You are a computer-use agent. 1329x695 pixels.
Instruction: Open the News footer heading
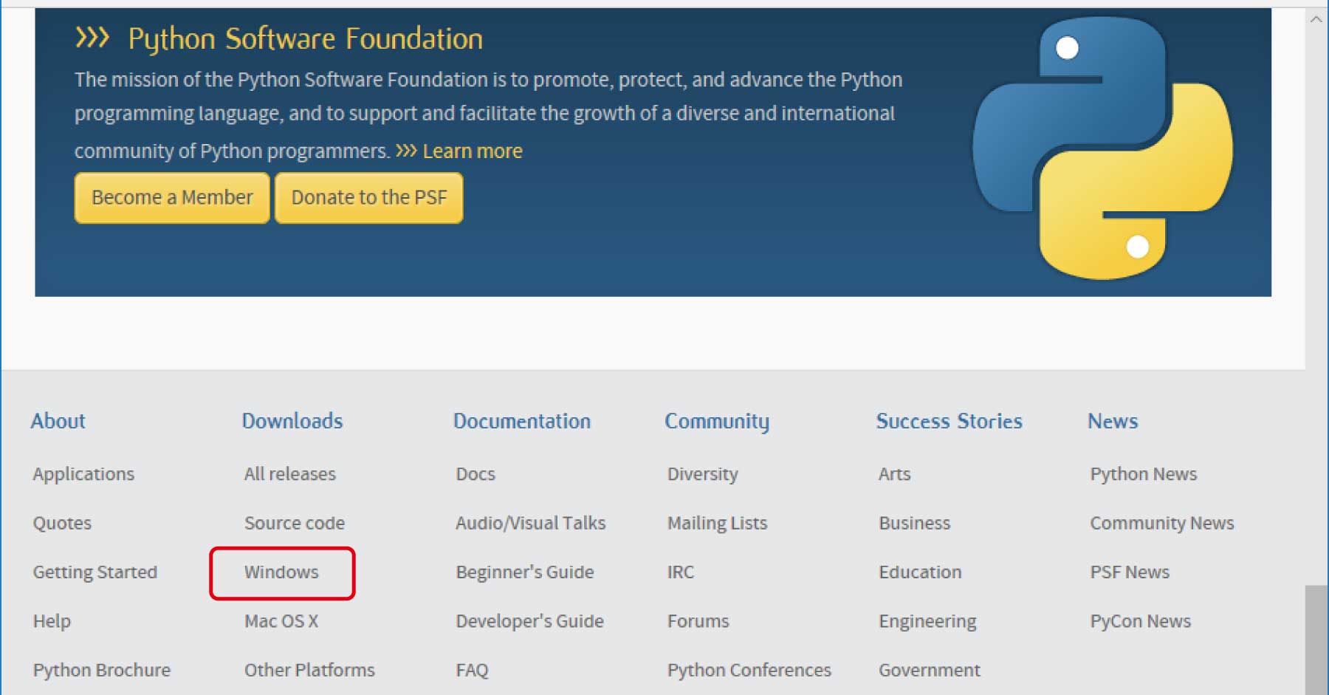[x=1113, y=421]
